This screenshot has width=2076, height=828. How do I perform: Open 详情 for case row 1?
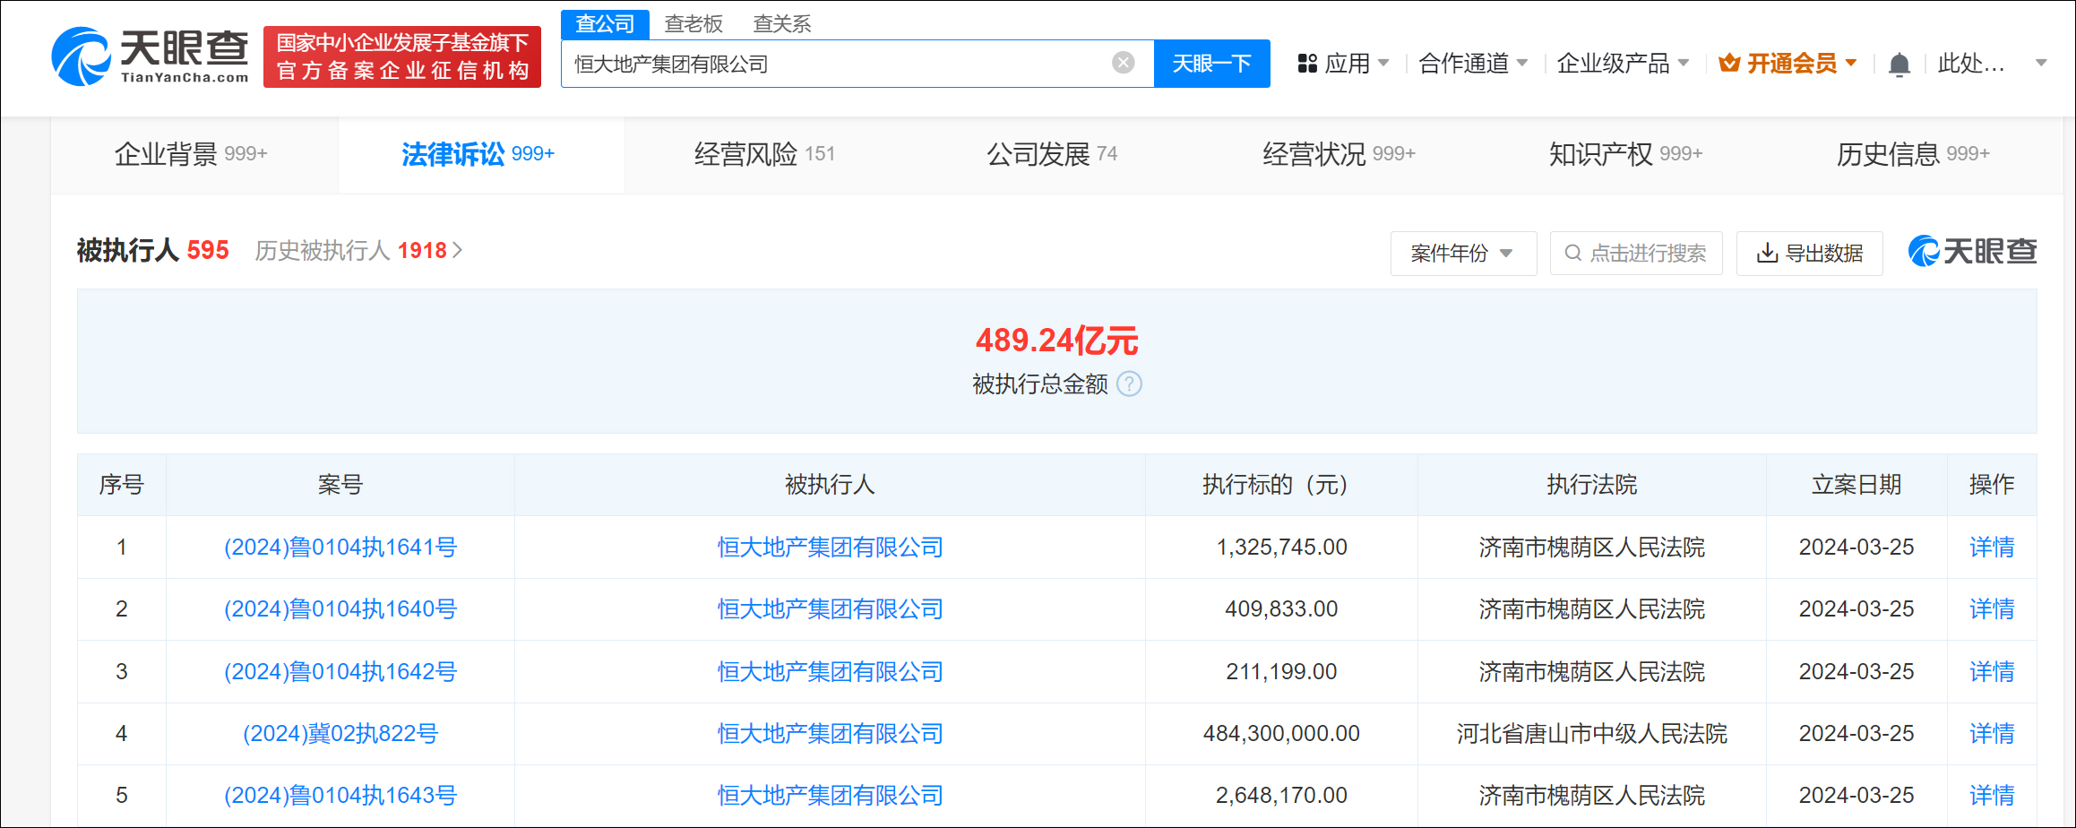[x=1991, y=548]
